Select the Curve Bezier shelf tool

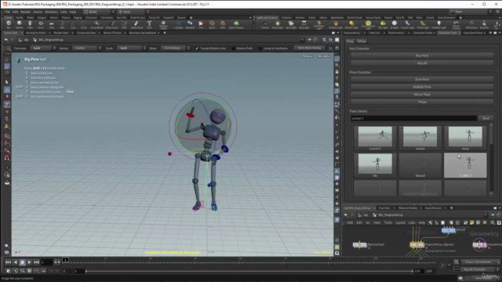pos(96,24)
